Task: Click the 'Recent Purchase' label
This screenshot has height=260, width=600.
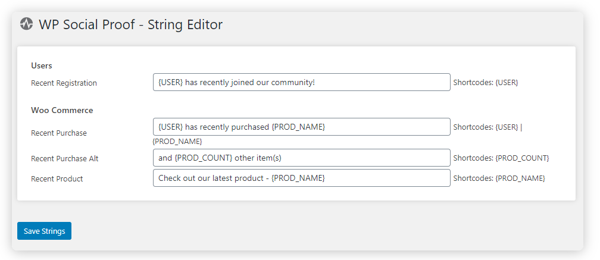Action: (x=59, y=133)
